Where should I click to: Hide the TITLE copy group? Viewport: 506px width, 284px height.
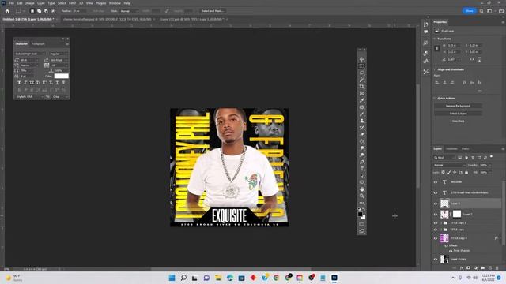point(436,230)
